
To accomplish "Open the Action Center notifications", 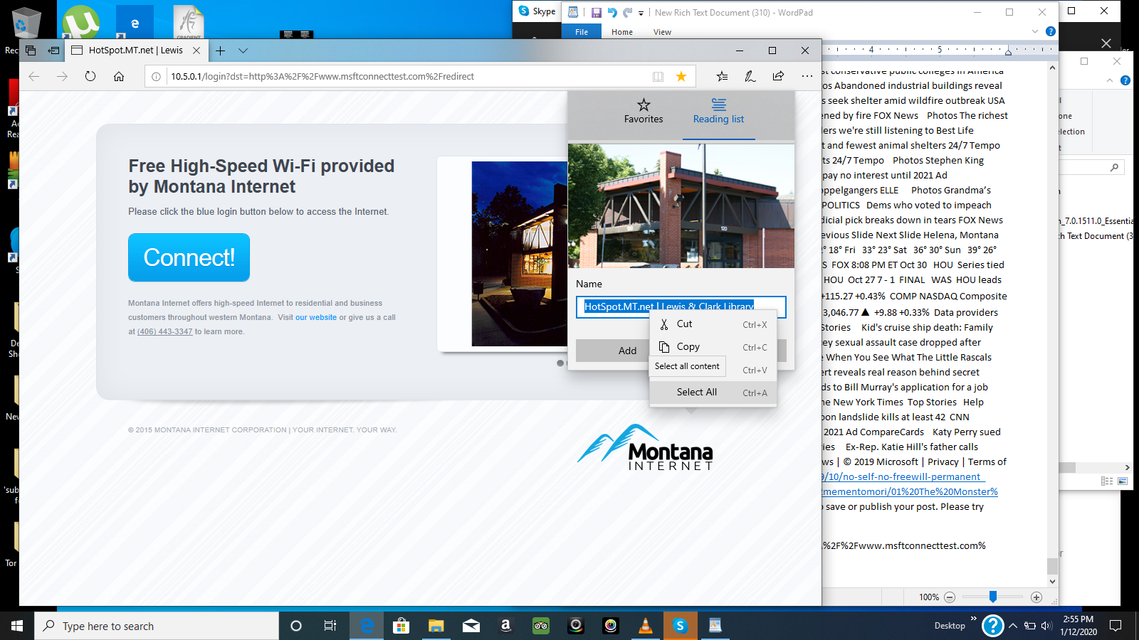I will (1116, 626).
